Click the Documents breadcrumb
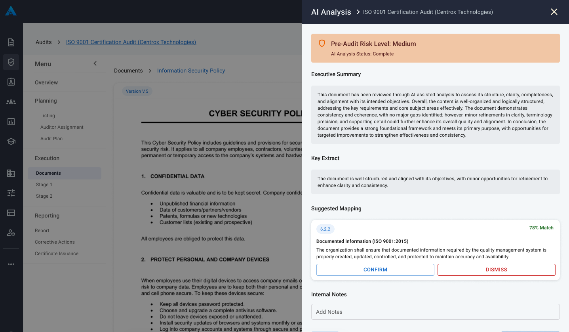 (x=128, y=71)
